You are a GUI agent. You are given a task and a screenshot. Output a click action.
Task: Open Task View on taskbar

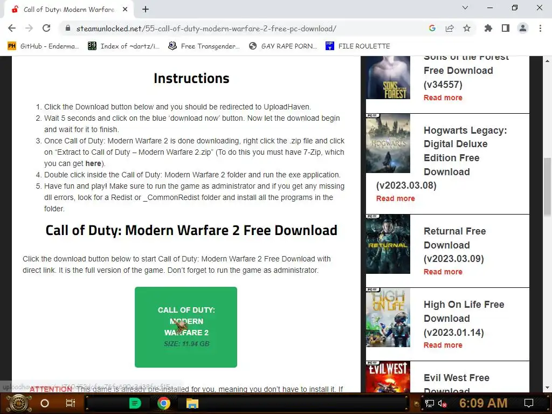coord(71,403)
